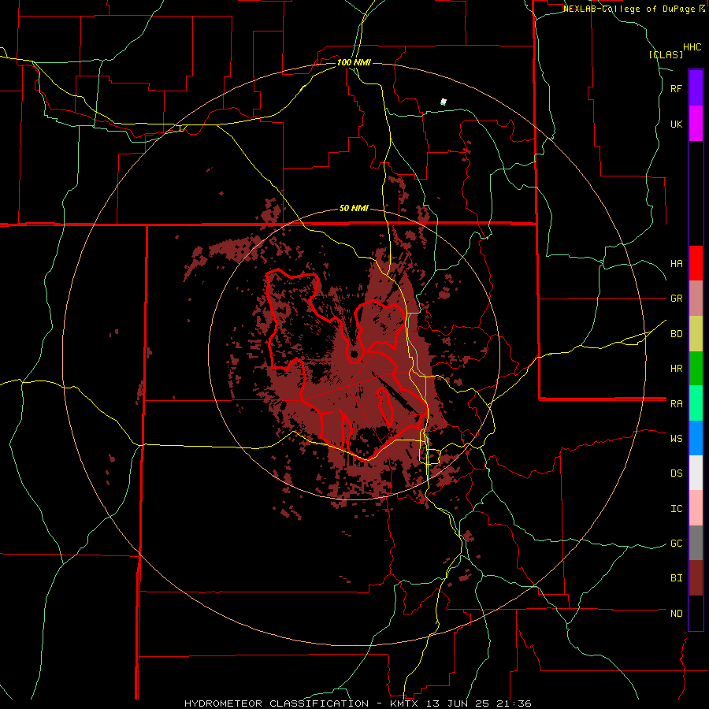Click the UK legend label

point(677,124)
